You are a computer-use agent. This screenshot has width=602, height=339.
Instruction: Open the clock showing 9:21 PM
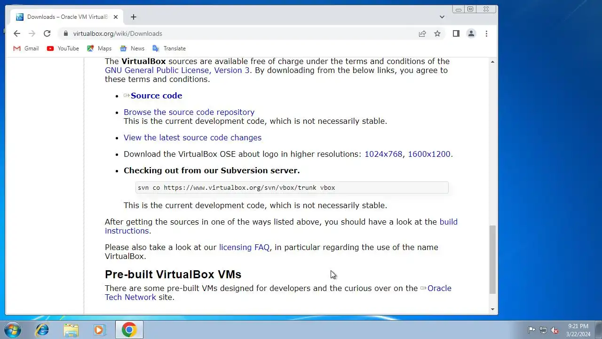(578, 330)
